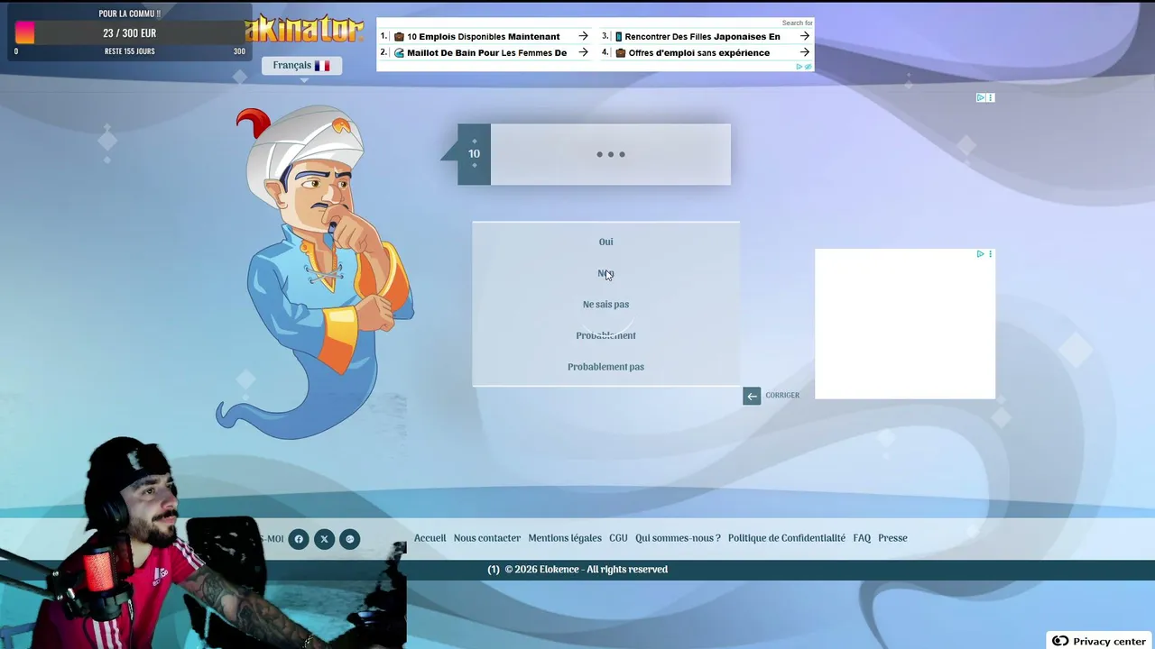Viewport: 1155px width, 649px height.
Task: Click the pink donation goal icon
Action: [25, 33]
